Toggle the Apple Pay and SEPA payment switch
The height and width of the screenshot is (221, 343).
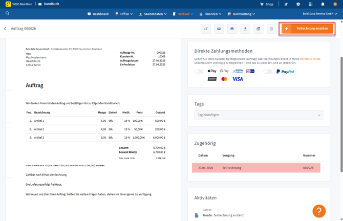pos(199,72)
